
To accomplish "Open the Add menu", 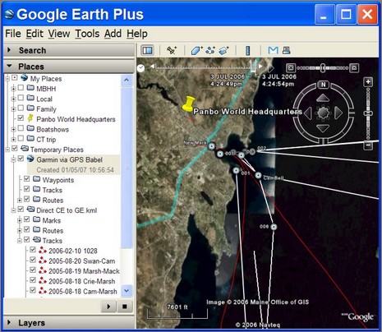I will [113, 34].
